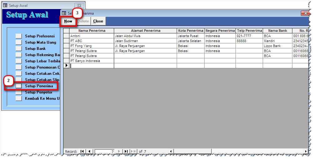The width and height of the screenshot is (314, 159).
Task: Click the current record number box
Action: (105, 152)
